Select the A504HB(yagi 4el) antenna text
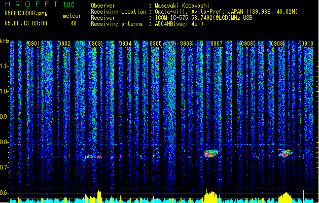Viewport: 319px width, 203px height. (x=179, y=24)
